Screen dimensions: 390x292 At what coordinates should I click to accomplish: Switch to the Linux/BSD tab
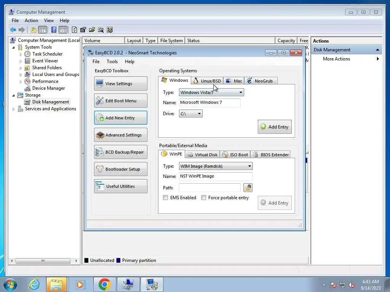(208, 81)
